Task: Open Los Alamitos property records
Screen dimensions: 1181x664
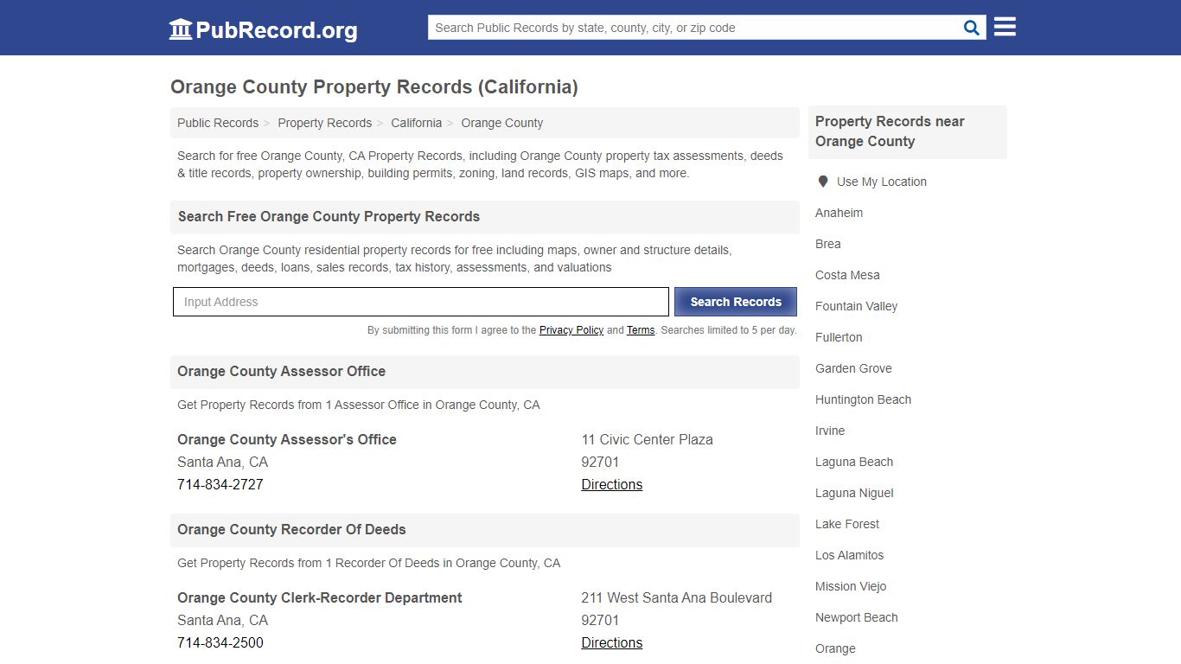Action: click(x=849, y=555)
